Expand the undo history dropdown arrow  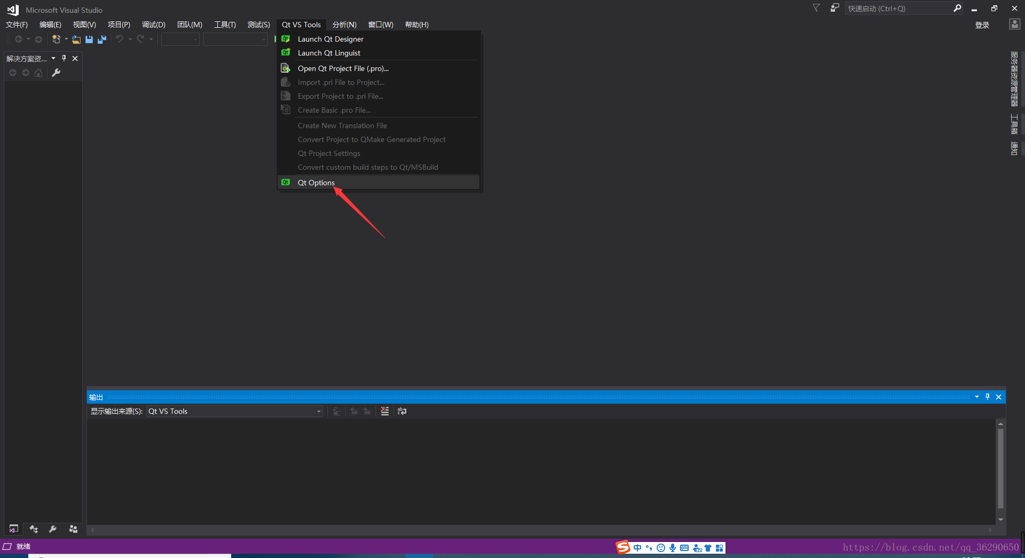[130, 39]
